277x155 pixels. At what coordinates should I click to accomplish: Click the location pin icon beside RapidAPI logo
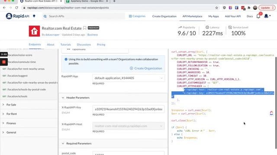(34, 16)
